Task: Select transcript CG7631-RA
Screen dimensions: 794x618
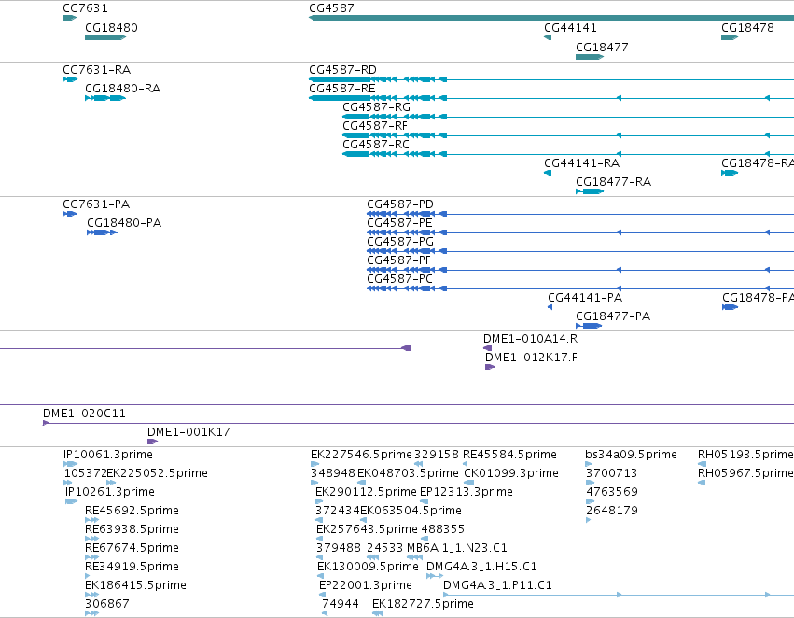Action: tap(97, 70)
